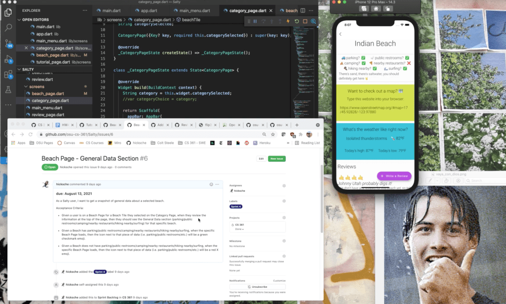506x304 pixels.
Task: Collapse the SALTY project section
Action: pyautogui.click(x=20, y=70)
